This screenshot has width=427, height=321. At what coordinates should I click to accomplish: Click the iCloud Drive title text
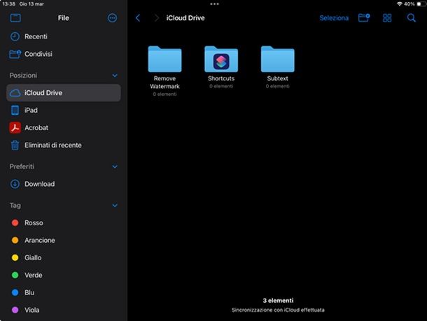[x=185, y=18]
